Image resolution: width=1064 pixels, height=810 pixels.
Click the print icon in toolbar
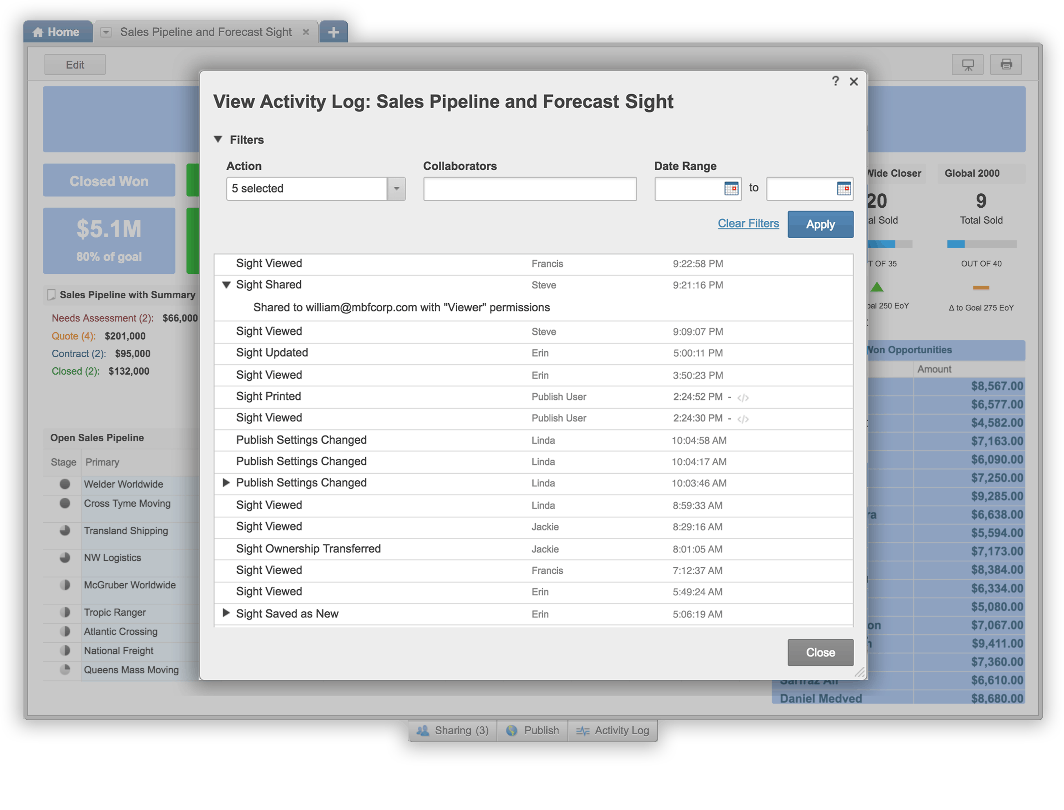[x=1006, y=64]
